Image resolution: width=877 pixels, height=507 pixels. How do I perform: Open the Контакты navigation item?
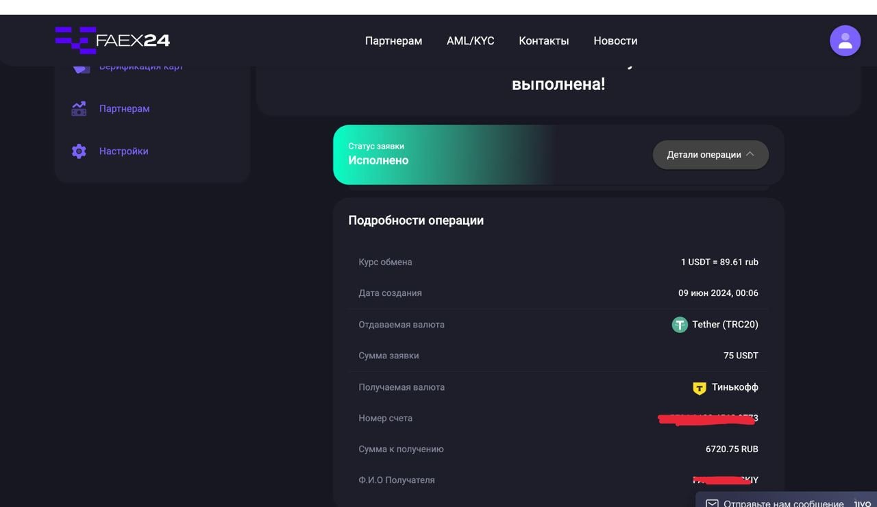tap(543, 41)
